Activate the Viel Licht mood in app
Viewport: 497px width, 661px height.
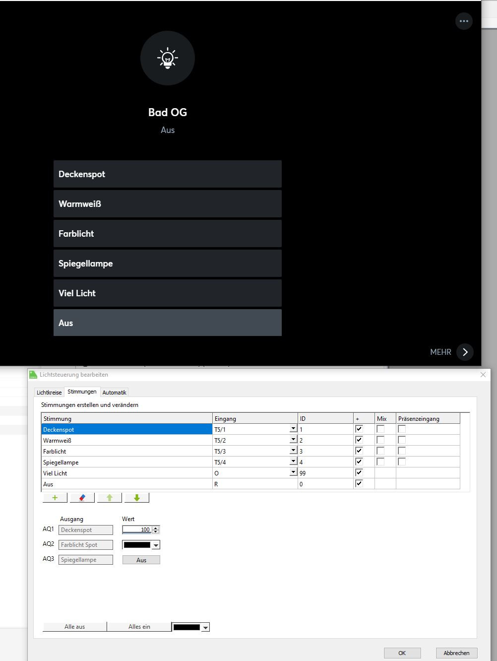168,293
